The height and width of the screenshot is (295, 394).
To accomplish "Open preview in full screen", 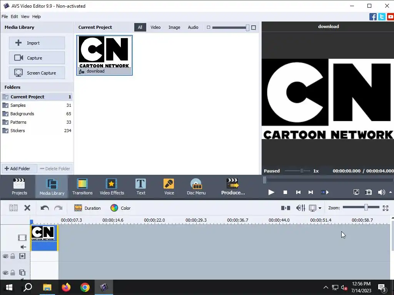I will point(356,192).
